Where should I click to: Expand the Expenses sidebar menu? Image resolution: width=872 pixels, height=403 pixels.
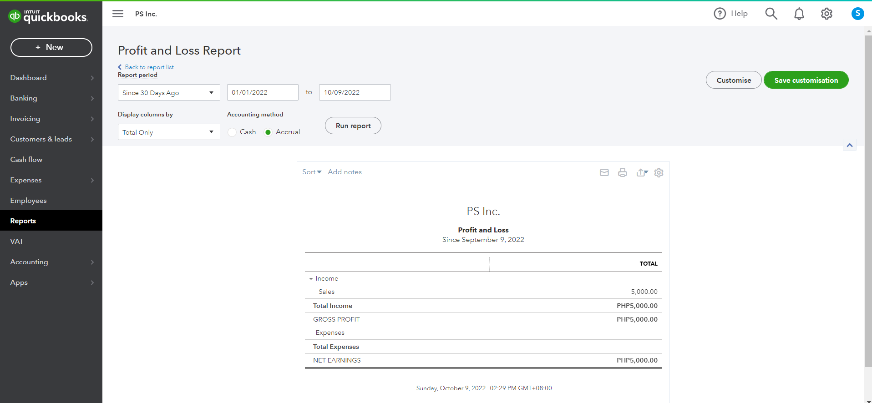tap(51, 180)
